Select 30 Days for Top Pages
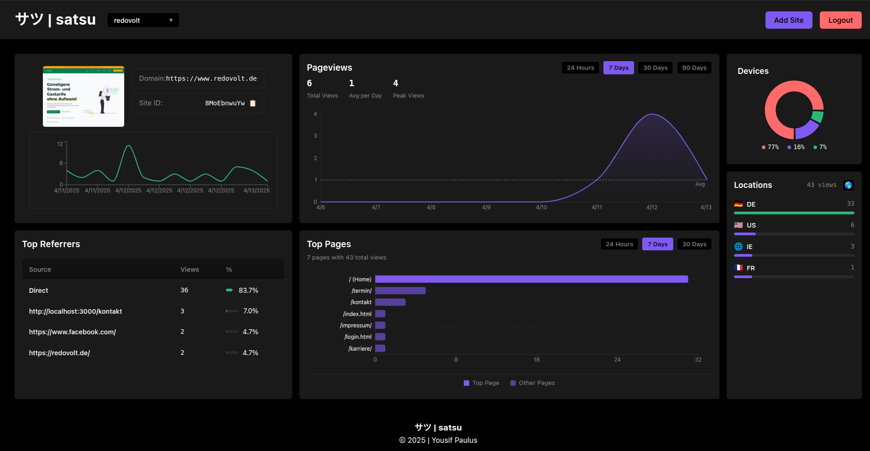 coord(694,244)
